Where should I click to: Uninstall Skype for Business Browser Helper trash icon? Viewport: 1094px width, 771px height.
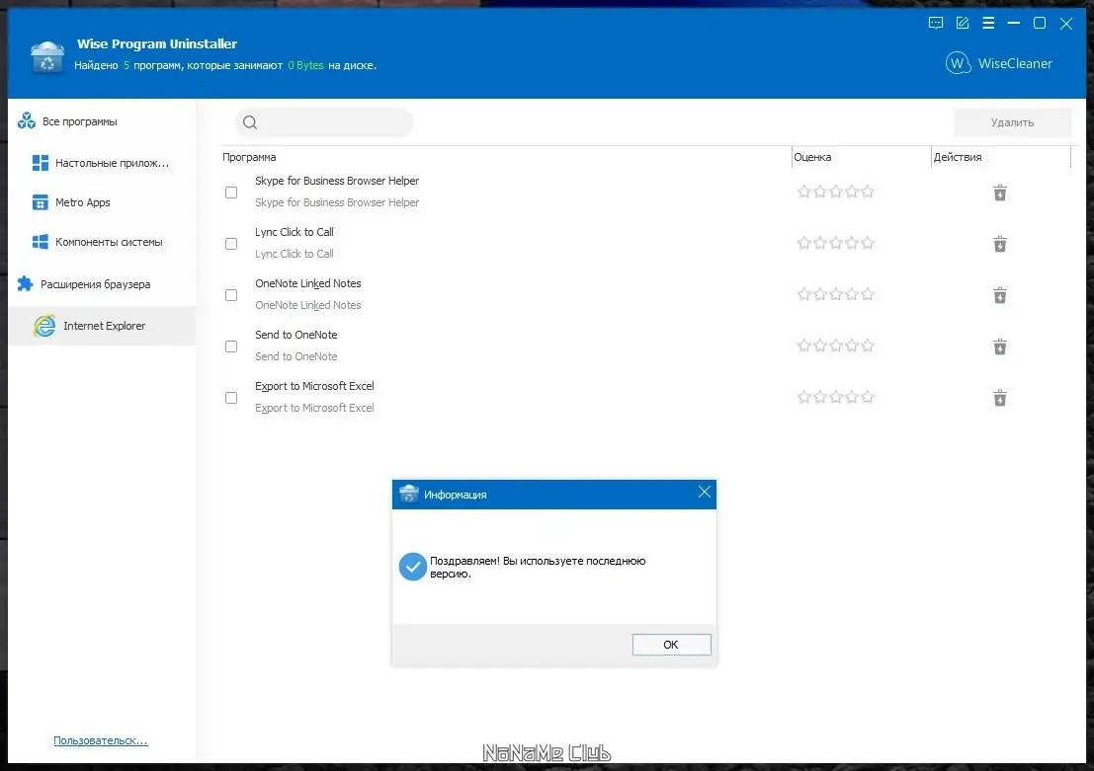click(x=1000, y=193)
